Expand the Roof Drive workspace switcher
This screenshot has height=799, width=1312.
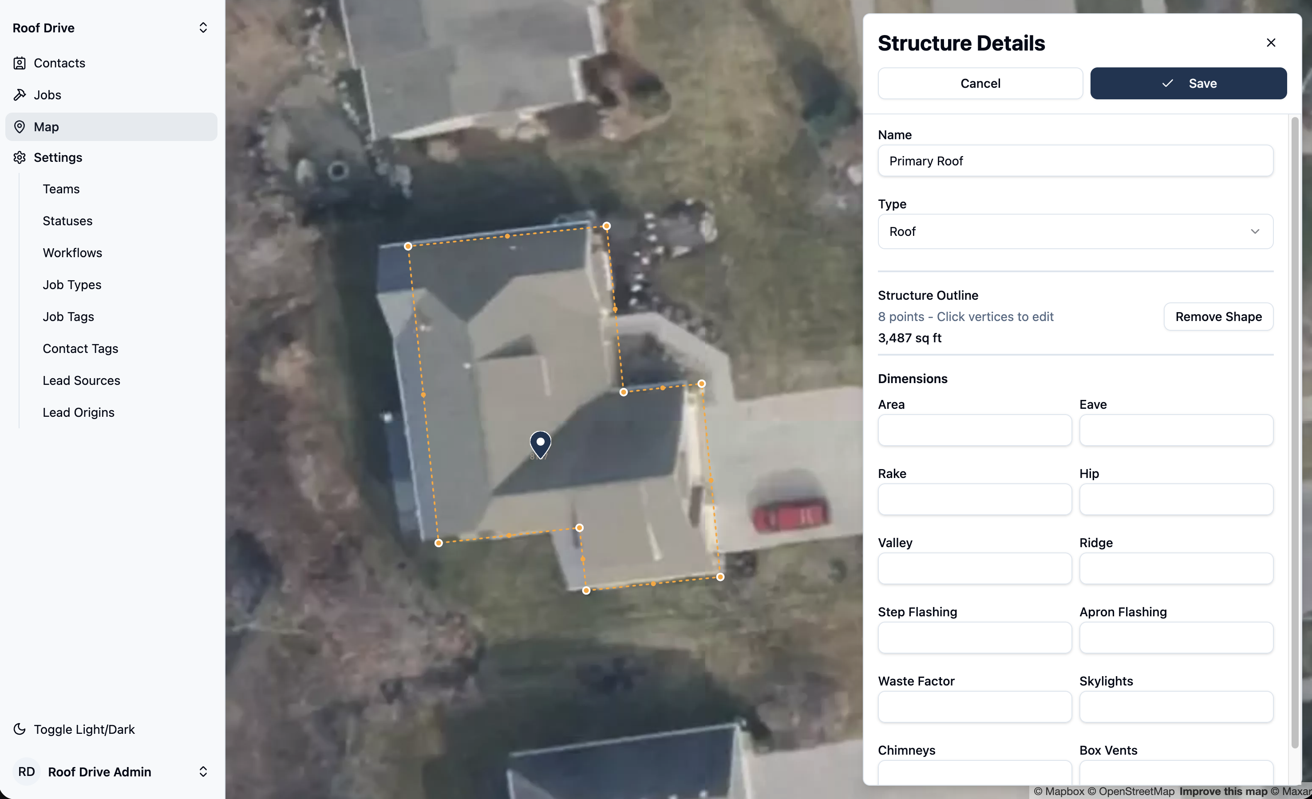pos(203,27)
